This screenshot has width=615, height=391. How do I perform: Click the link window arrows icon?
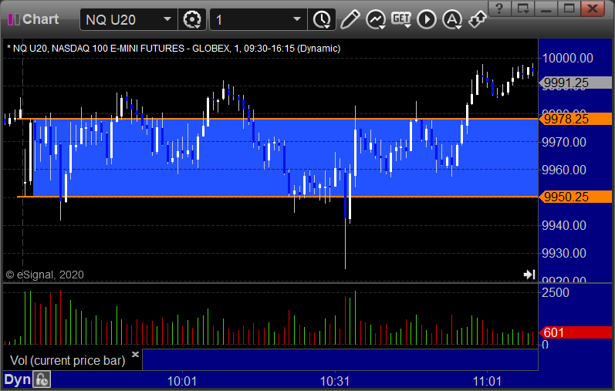(478, 19)
